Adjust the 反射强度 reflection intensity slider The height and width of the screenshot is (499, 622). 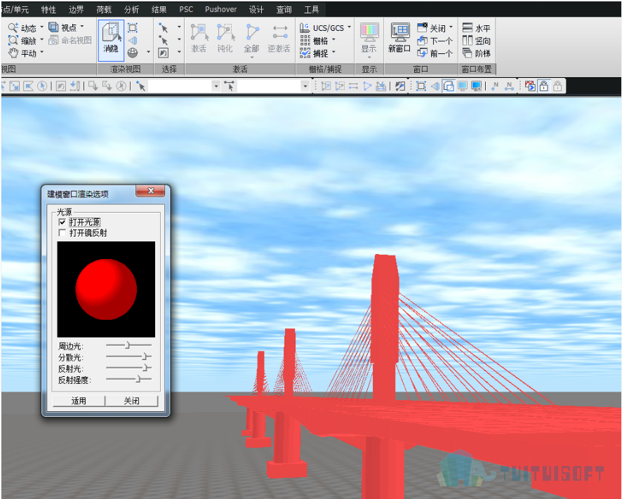pyautogui.click(x=138, y=379)
